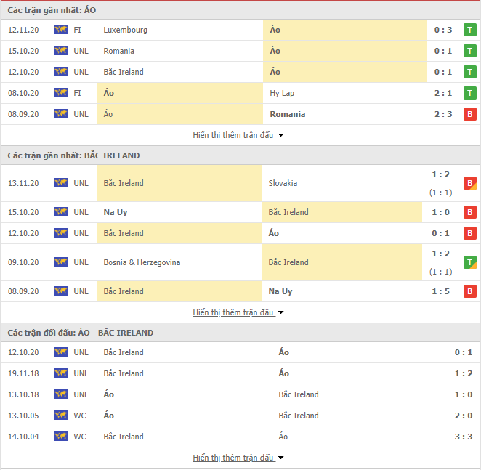The height and width of the screenshot is (470, 481).
Task: Click the flag icon on 08.10.20 Hy Lạp row
Action: pos(61,93)
